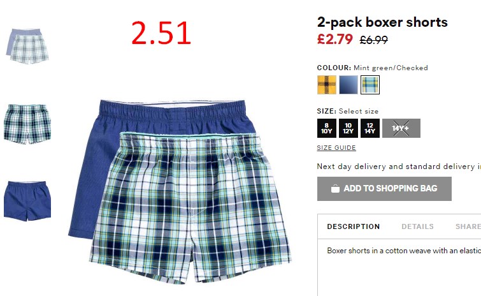Switch to the Share tab

(x=468, y=226)
